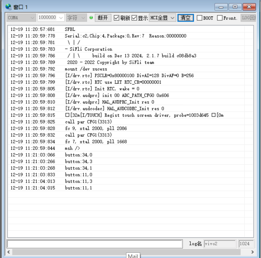Toggle the 刷新 refresh checkbox
261x258 pixels.
coord(116,18)
